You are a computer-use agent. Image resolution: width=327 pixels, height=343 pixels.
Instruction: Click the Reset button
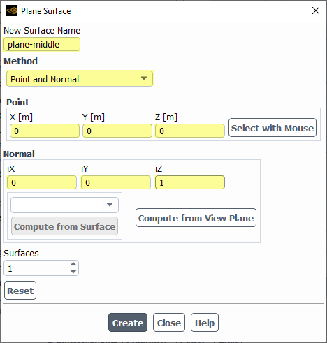(x=20, y=291)
